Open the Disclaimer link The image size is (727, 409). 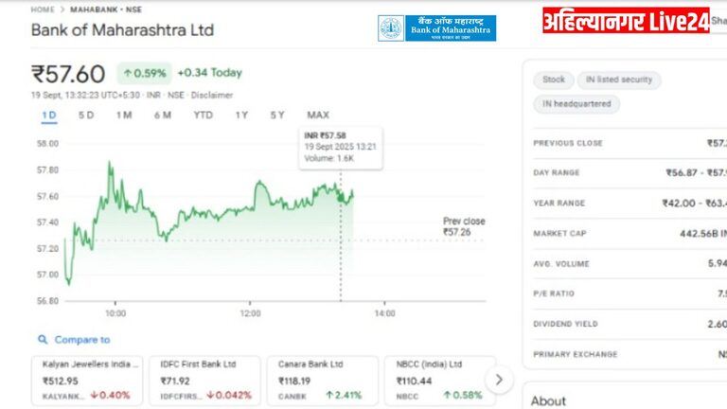213,96
